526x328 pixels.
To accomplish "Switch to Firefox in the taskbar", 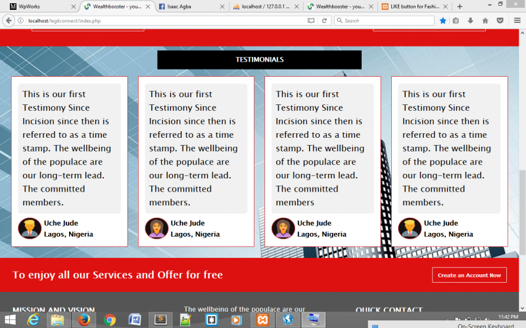I will click(x=84, y=320).
